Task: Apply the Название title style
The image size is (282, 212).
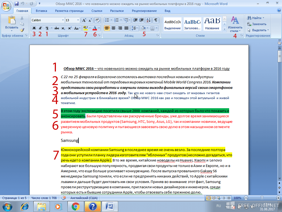Action: [x=212, y=24]
